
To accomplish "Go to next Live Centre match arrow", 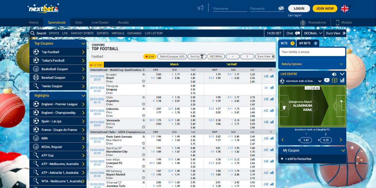I will [x=341, y=140].
